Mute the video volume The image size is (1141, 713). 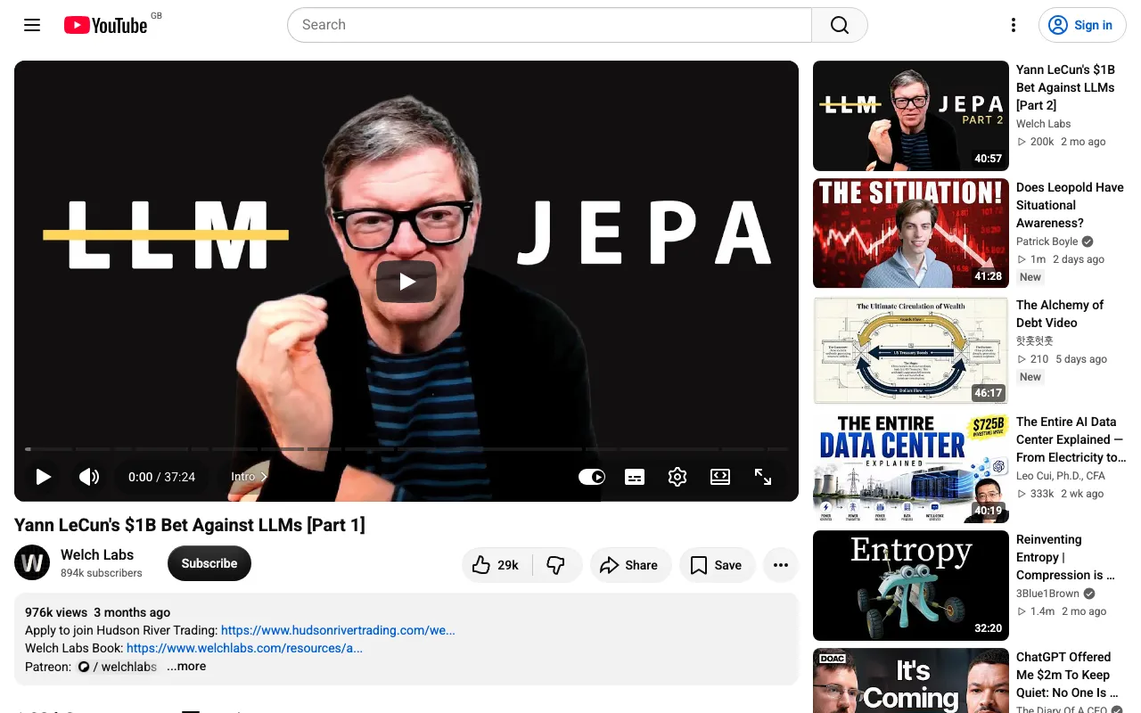point(89,477)
